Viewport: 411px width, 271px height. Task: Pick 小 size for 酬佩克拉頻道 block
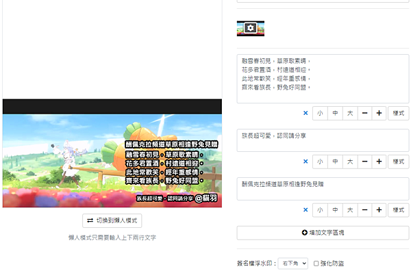point(320,210)
